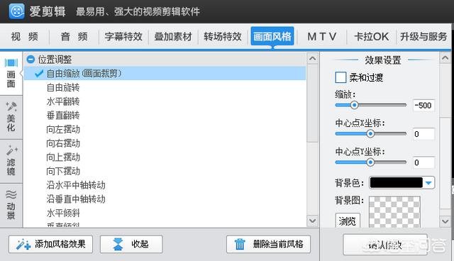Screen dimensions: 454x261
Task: Open the 视频 tab
Action: (x=25, y=37)
